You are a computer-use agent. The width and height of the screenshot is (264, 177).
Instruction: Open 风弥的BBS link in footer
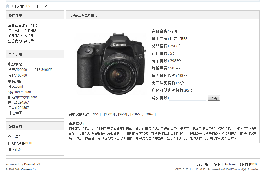248,164
